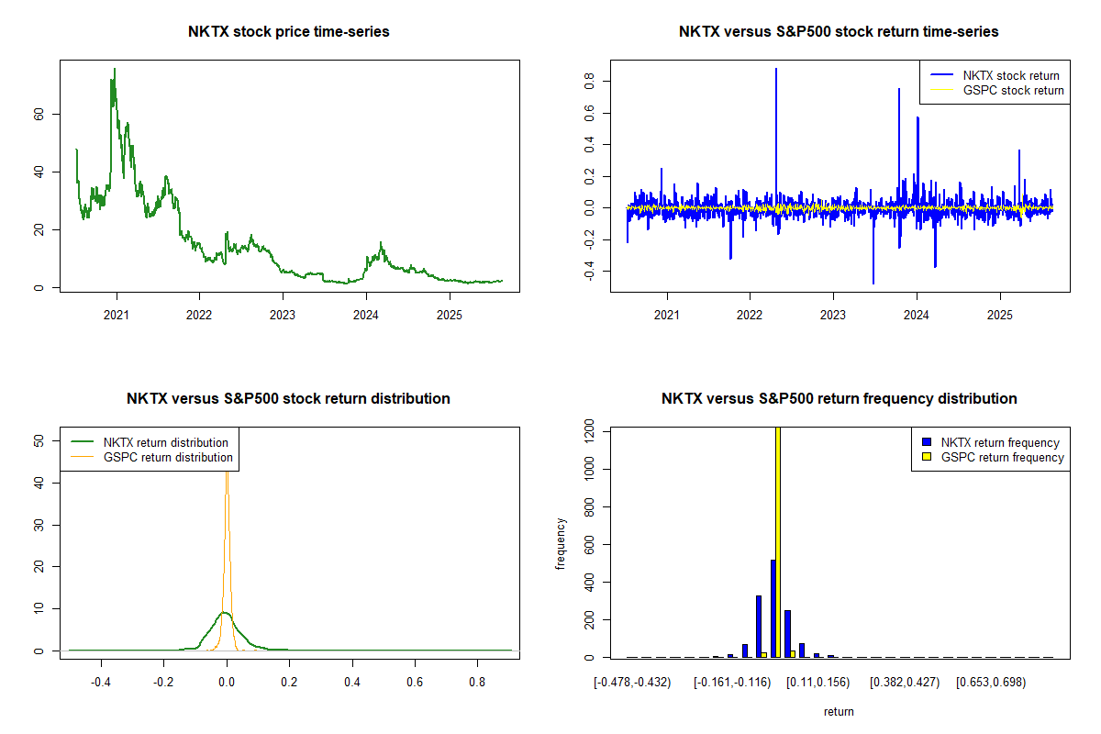
Task: Click the blue NKTX return frequency legend square
Action: (928, 443)
